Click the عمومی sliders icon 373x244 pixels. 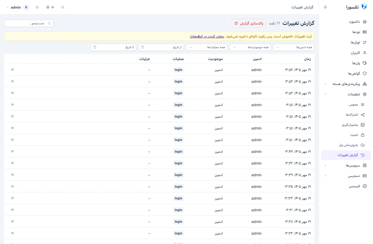coord(363,105)
